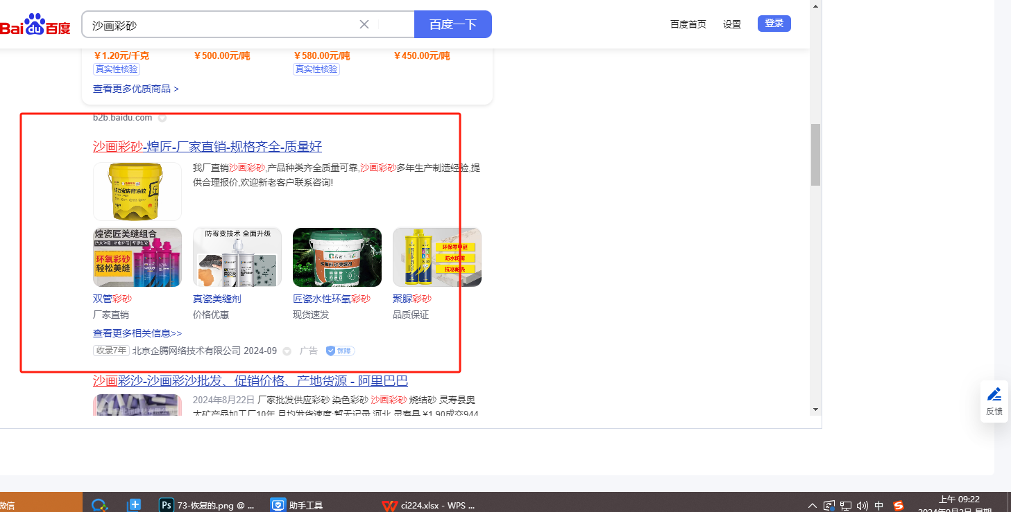This screenshot has height=512, width=1011.
Task: Click the 煌瓷匠美缝组合 product image
Action: click(137, 257)
